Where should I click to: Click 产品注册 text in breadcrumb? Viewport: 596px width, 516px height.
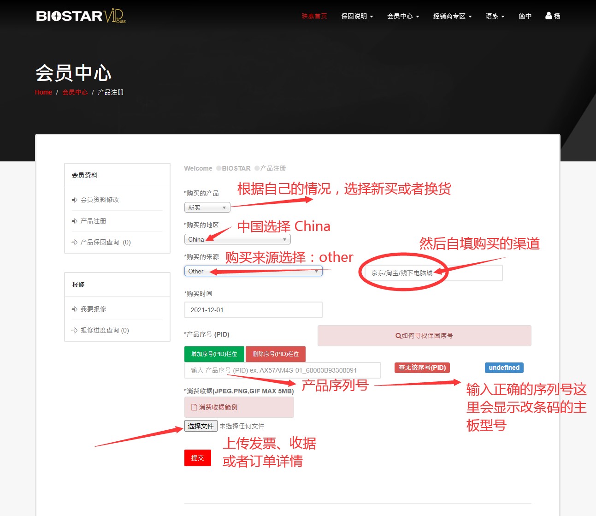[x=111, y=92]
